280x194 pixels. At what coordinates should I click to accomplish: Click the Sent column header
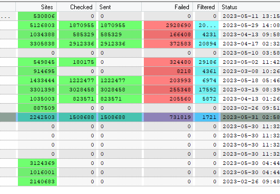(119, 7)
